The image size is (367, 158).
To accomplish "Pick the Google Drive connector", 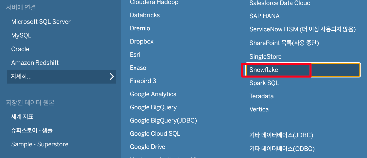I will pyautogui.click(x=148, y=147).
